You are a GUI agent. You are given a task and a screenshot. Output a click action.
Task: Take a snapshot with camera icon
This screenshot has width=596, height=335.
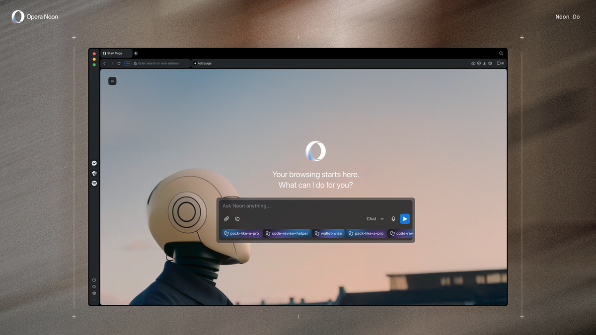point(473,64)
